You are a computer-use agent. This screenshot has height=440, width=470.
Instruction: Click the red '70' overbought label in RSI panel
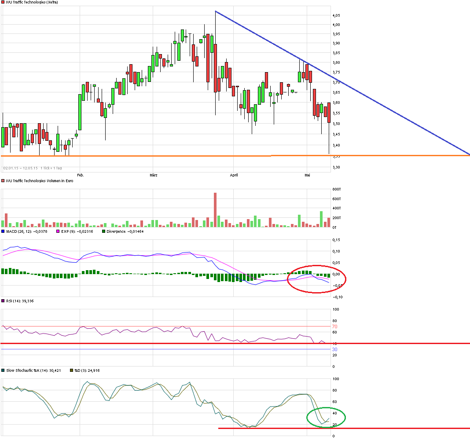(x=334, y=326)
